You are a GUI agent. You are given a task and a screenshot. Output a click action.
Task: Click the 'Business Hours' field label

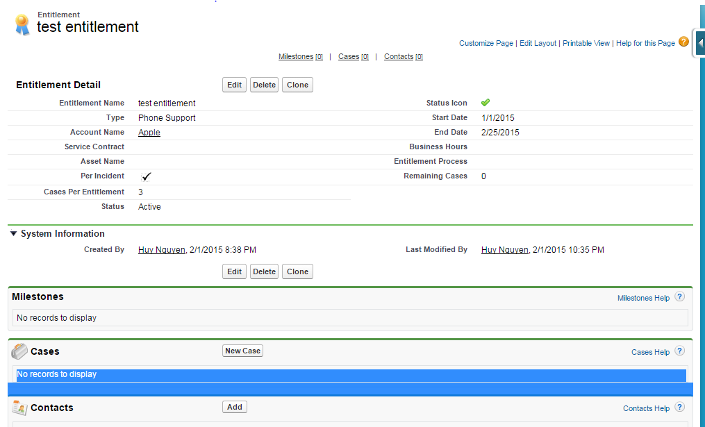click(x=438, y=146)
